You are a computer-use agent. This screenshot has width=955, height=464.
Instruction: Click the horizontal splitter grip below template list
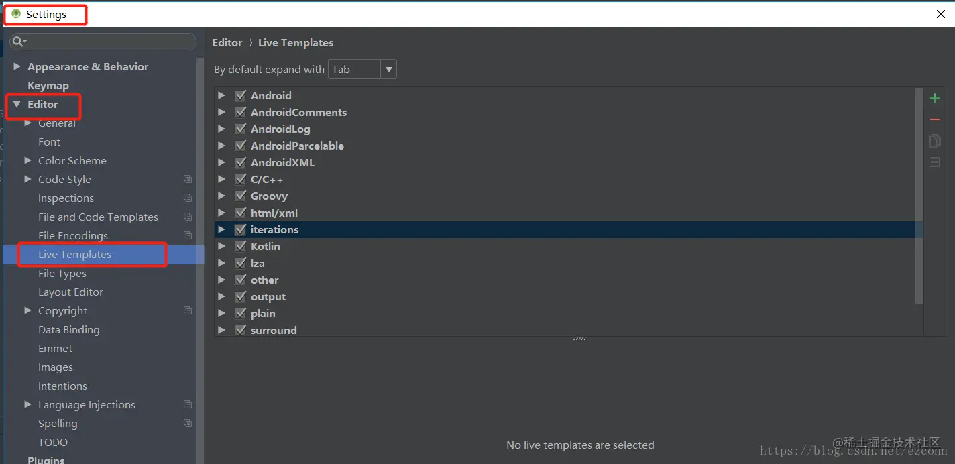[579, 339]
